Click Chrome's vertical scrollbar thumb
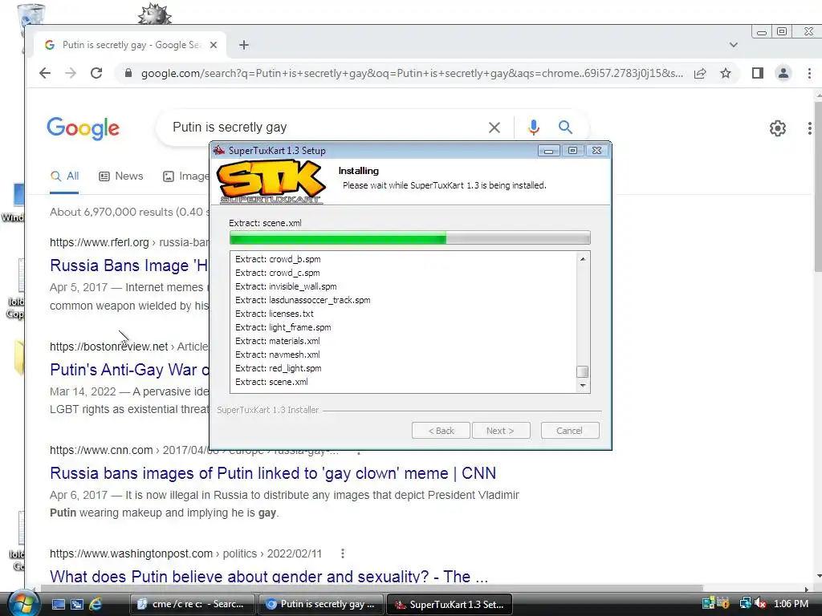Screen dimensions: 822x616 [x=818, y=186]
